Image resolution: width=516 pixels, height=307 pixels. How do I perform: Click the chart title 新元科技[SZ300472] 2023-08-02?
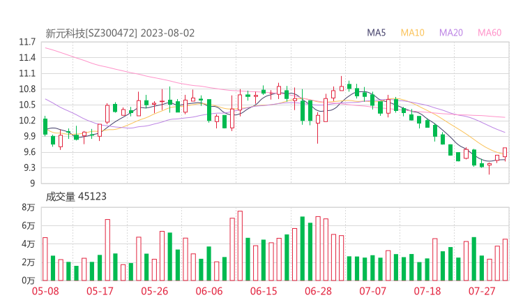(120, 33)
